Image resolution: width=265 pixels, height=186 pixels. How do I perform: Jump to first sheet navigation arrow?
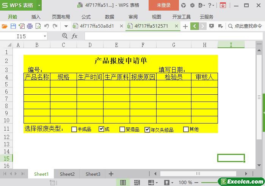(5, 173)
